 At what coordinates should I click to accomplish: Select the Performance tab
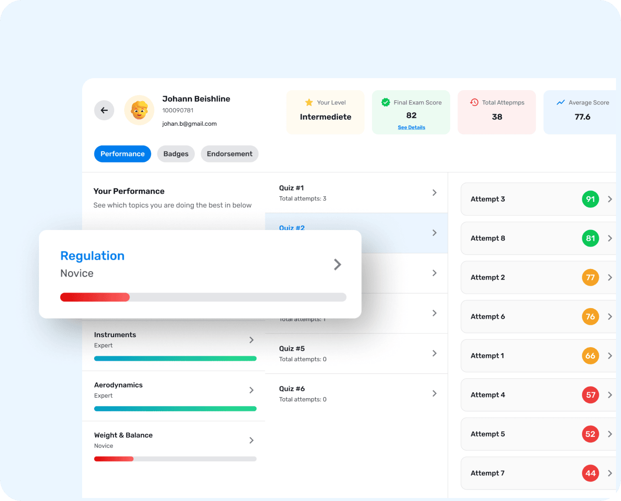point(122,154)
